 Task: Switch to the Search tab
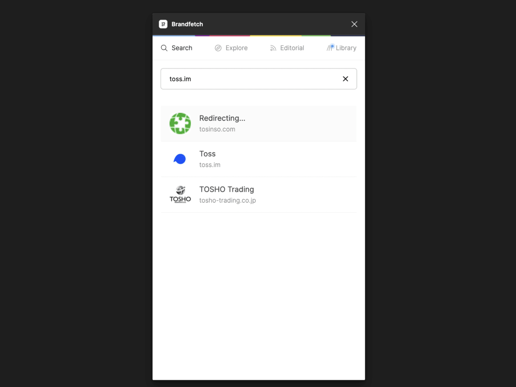177,48
